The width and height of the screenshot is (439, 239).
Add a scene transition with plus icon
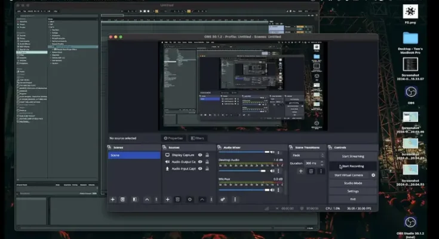tap(300, 171)
